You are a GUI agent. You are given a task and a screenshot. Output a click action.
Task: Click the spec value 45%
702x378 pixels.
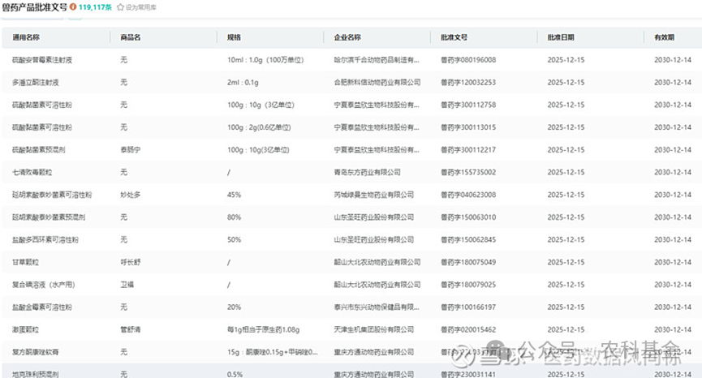click(235, 195)
